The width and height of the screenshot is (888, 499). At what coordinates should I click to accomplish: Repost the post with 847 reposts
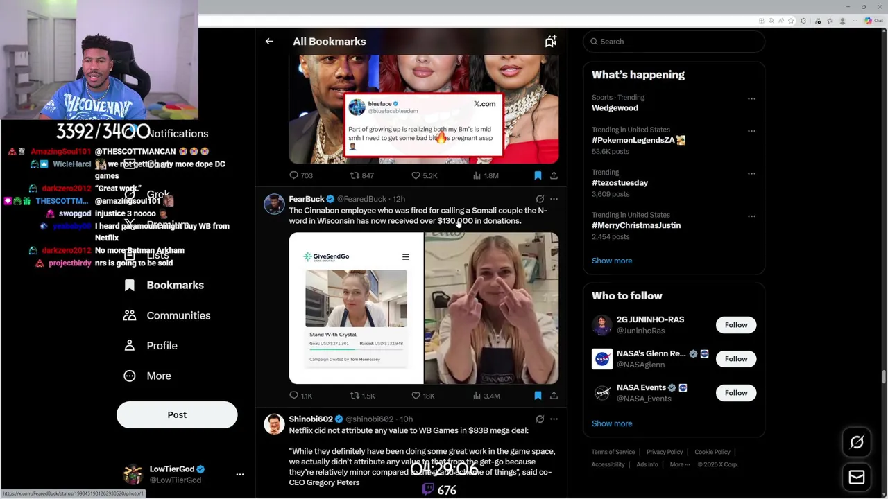click(x=362, y=175)
